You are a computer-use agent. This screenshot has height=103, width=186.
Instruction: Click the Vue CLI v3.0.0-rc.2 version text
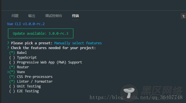[x=26, y=24]
